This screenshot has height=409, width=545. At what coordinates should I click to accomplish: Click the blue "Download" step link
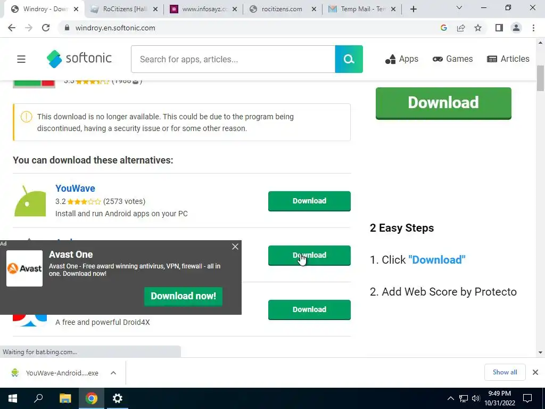(437, 260)
